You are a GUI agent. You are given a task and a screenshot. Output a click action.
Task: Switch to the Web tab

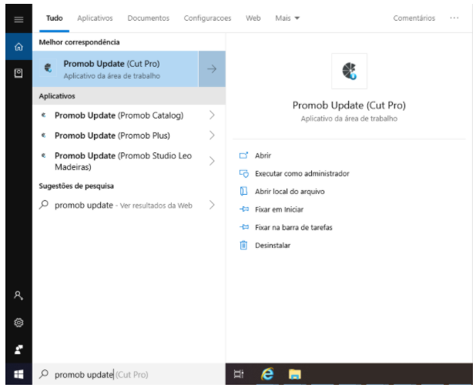253,18
